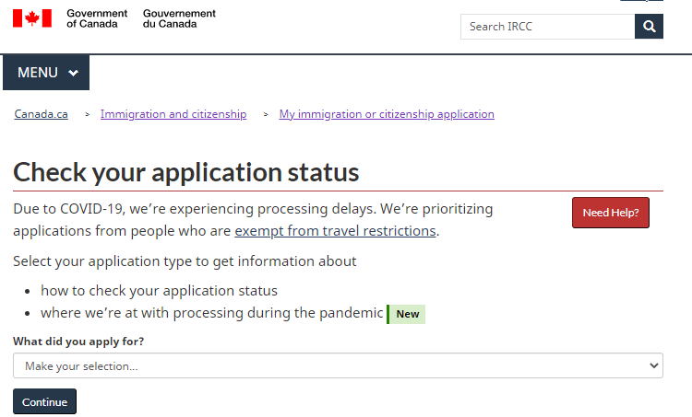Follow the exempt from travel restrictions link

[x=335, y=231]
